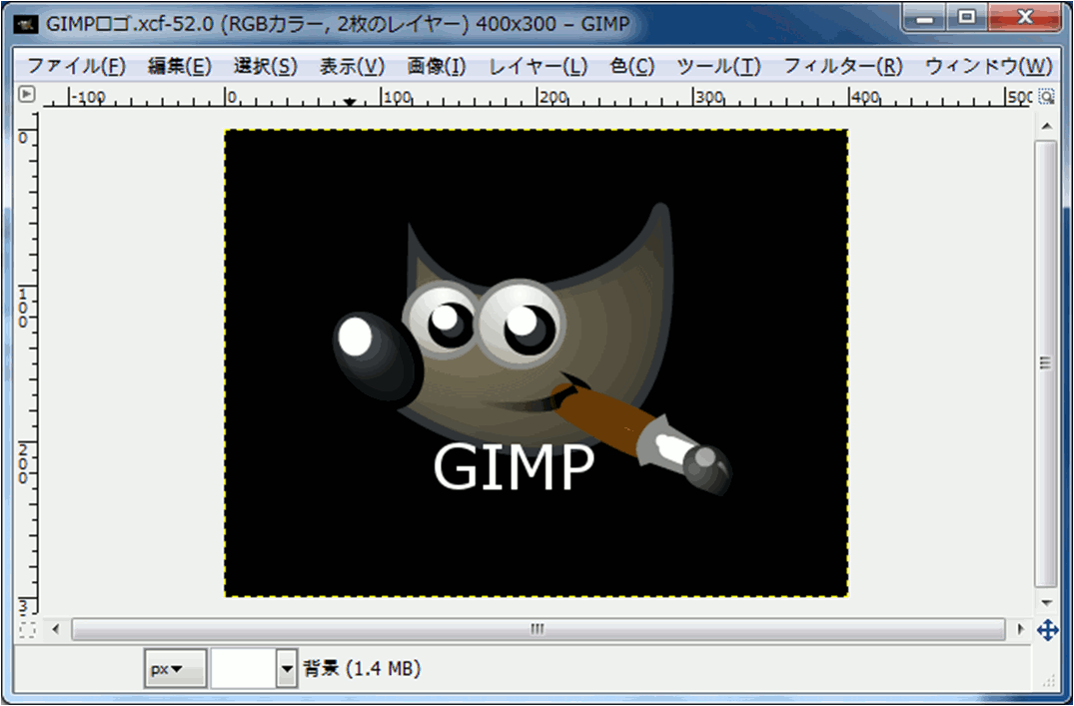The width and height of the screenshot is (1074, 706).
Task: Open the フィルター(R) menu
Action: [842, 67]
